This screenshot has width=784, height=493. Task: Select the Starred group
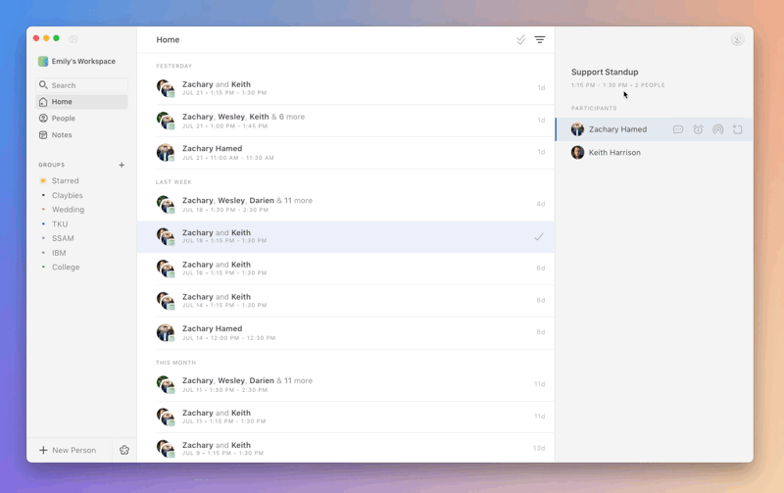[x=65, y=180]
